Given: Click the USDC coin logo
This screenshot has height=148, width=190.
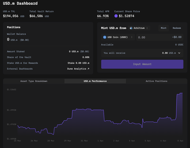Looking at the screenshot, I should (105, 37).
